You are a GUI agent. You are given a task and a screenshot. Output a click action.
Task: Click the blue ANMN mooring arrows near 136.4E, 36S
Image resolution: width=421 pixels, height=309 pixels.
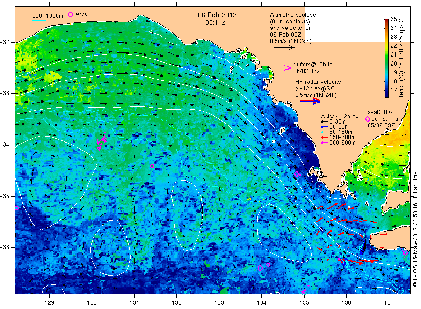click(363, 247)
